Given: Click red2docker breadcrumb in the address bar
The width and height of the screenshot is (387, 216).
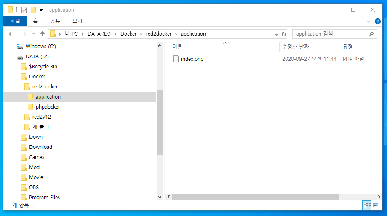Looking at the screenshot, I should click(x=159, y=34).
